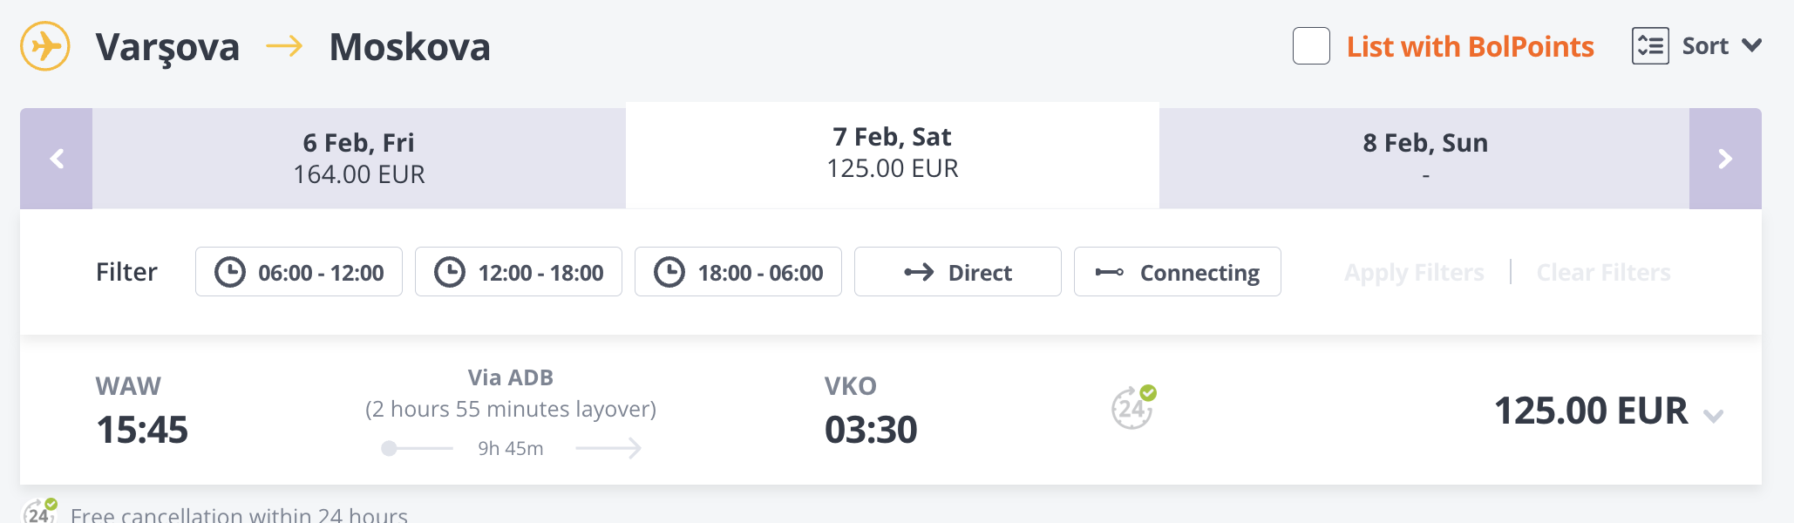
Task: Click the previous dates left arrow
Action: point(57,159)
